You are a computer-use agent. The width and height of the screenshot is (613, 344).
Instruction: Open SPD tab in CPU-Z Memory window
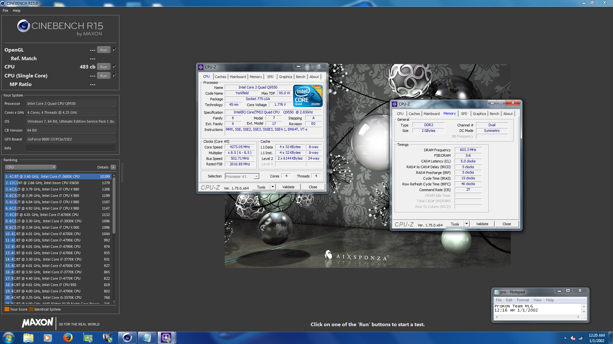464,114
